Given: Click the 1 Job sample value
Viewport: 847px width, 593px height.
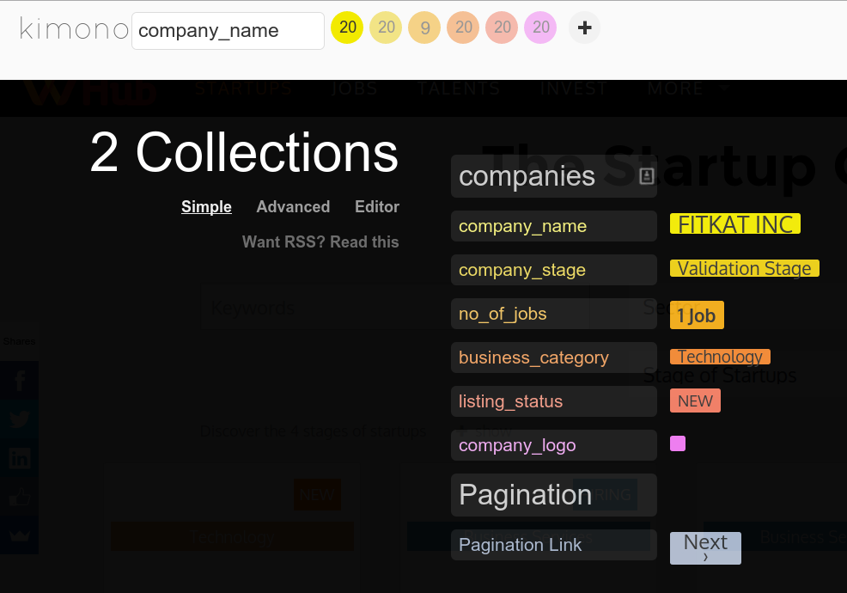Looking at the screenshot, I should (x=697, y=315).
